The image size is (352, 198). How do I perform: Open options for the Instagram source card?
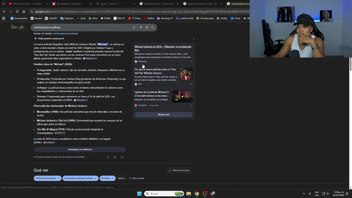click(x=191, y=105)
